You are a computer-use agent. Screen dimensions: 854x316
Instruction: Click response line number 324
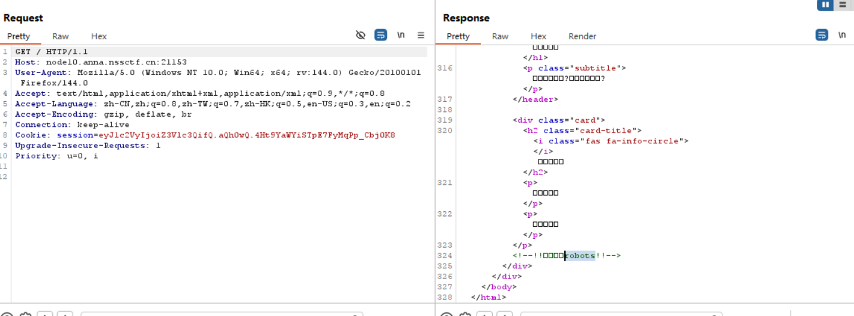pos(445,255)
